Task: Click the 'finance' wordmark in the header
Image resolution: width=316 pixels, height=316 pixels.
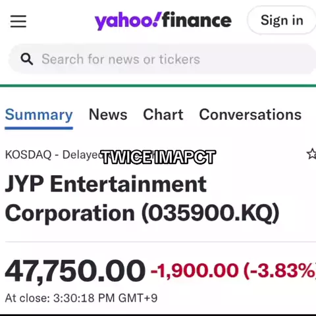Action: click(197, 20)
